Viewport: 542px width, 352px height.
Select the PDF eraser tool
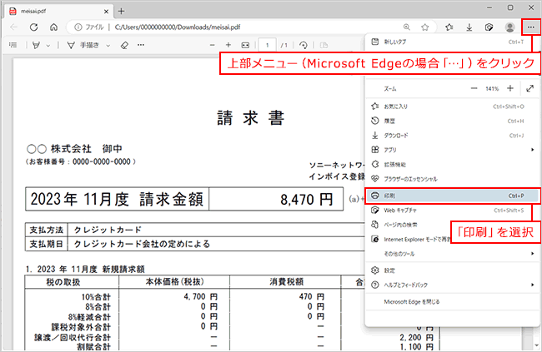[x=123, y=45]
